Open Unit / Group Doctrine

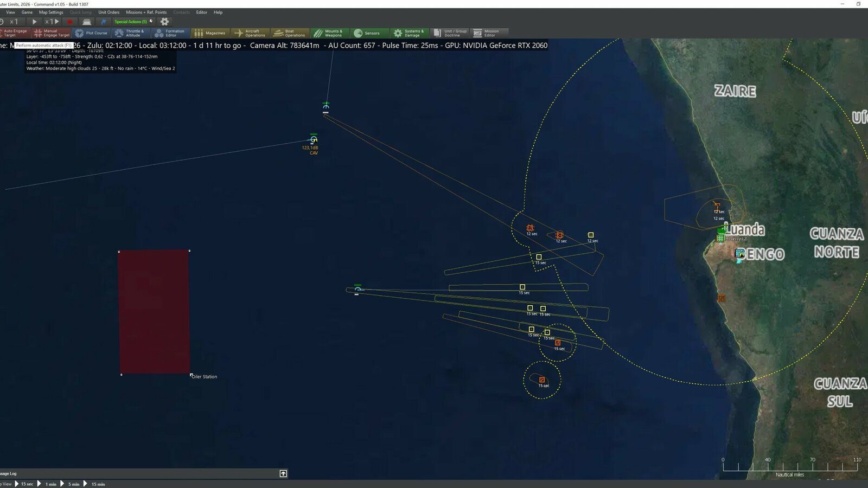pyautogui.click(x=450, y=33)
